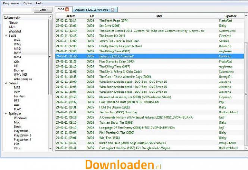Select the DivX category
248x170 pixels.
(17, 40)
